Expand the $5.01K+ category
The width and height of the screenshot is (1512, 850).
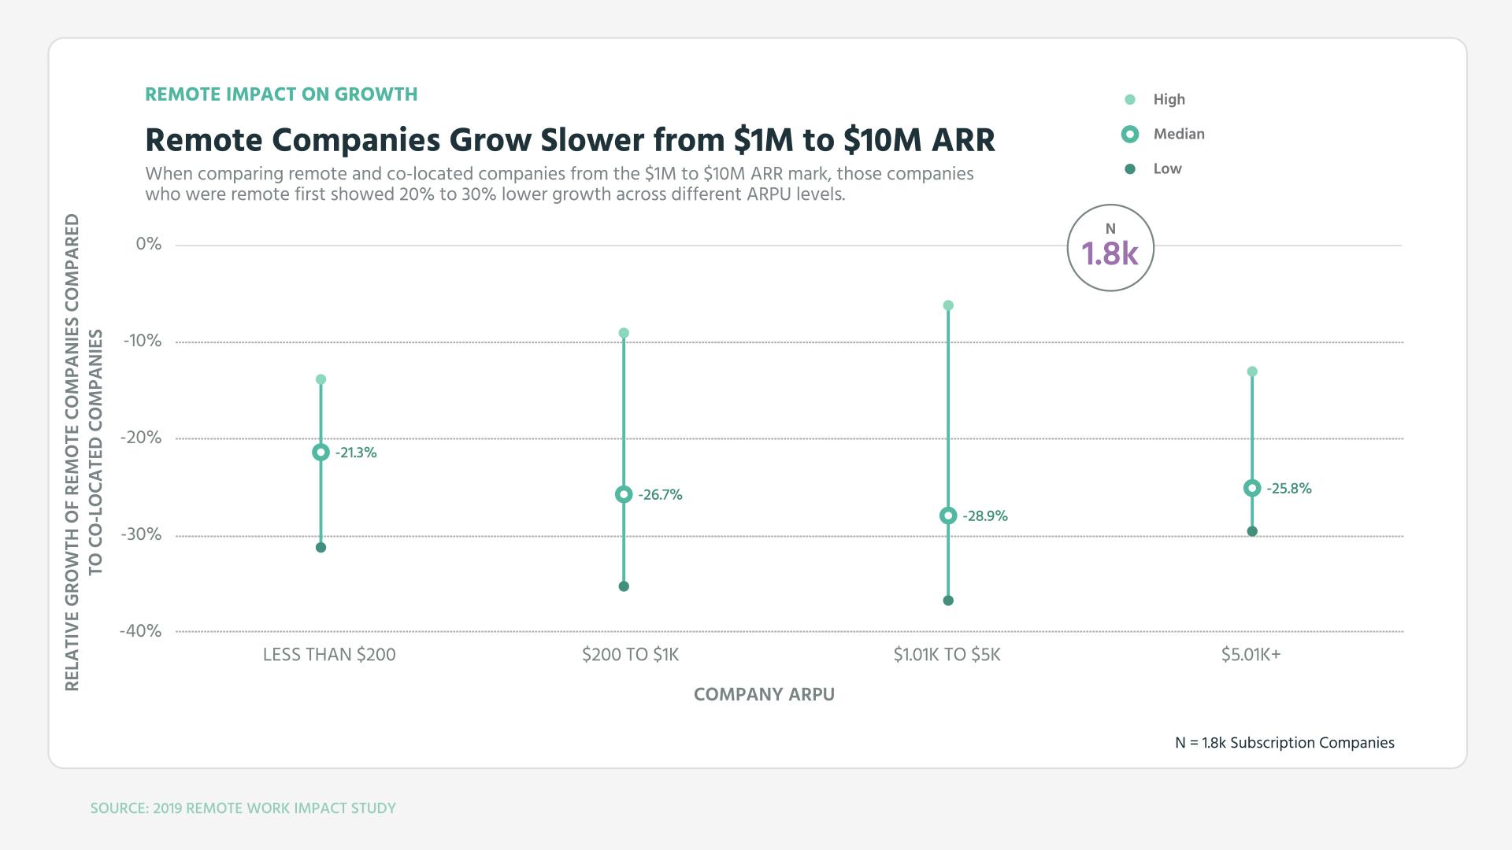(x=1252, y=654)
